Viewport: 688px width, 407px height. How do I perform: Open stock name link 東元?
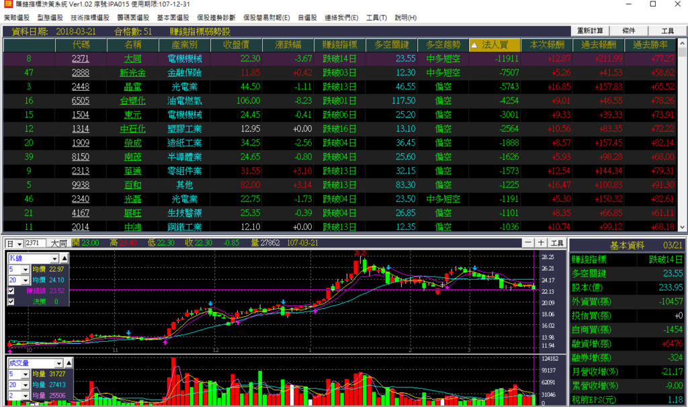(x=132, y=115)
